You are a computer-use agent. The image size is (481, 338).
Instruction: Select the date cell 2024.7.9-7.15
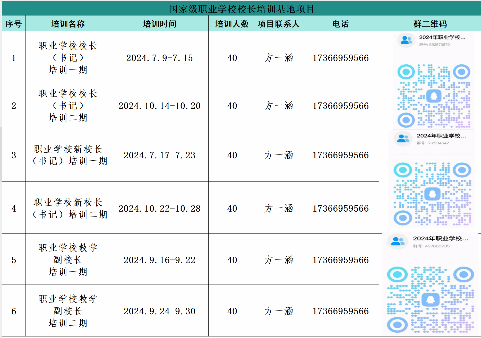[160, 58]
